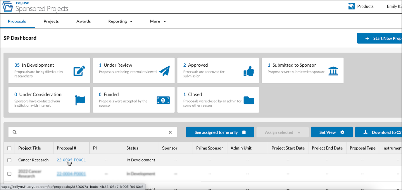Viewport: 402px width, 190px height.
Task: Click Start New Proposal button
Action: pyautogui.click(x=380, y=38)
